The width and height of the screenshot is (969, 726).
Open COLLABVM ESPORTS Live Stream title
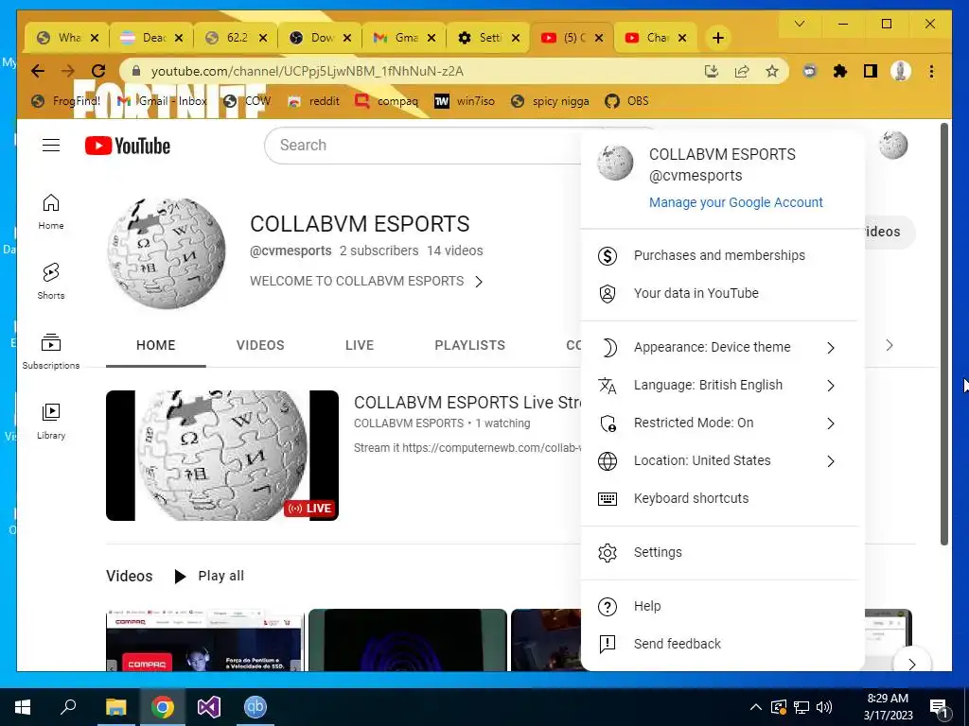coord(467,403)
